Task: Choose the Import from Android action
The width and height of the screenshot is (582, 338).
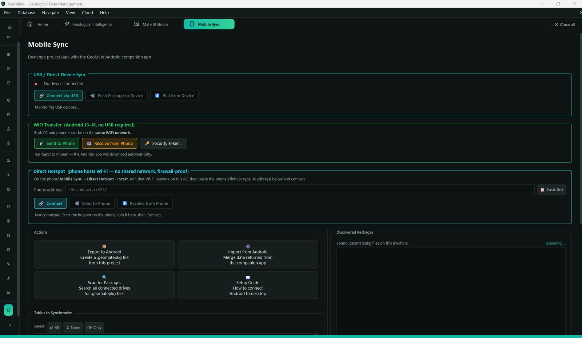Action: coord(248,254)
